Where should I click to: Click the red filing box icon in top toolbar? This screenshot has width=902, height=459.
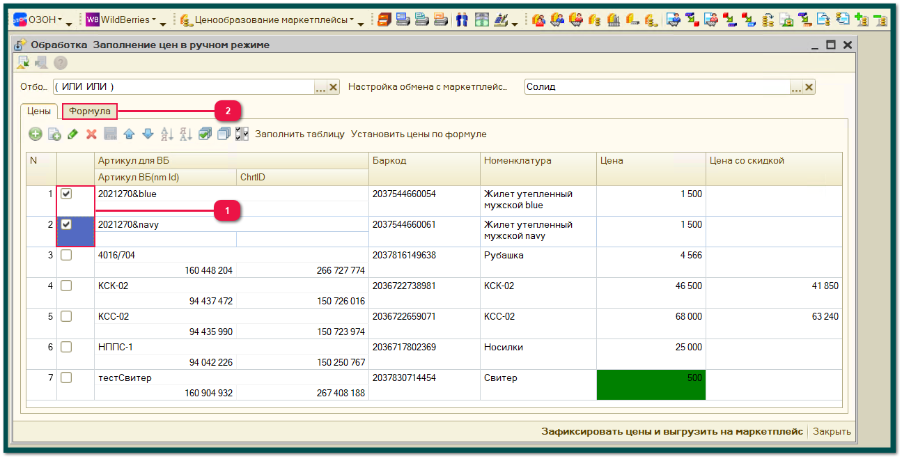click(384, 20)
